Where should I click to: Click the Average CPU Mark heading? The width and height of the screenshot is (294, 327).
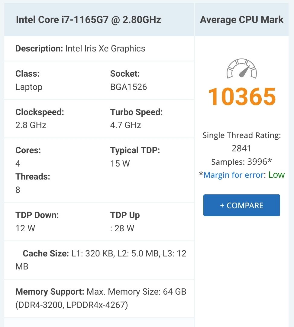click(x=242, y=20)
